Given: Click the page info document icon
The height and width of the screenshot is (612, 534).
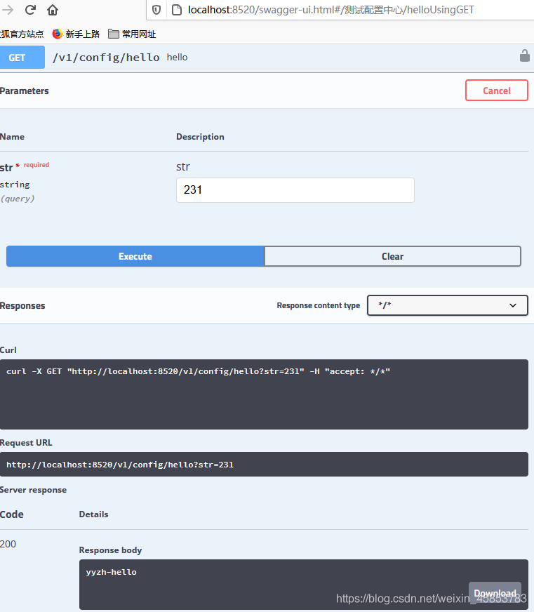Looking at the screenshot, I should pyautogui.click(x=177, y=10).
